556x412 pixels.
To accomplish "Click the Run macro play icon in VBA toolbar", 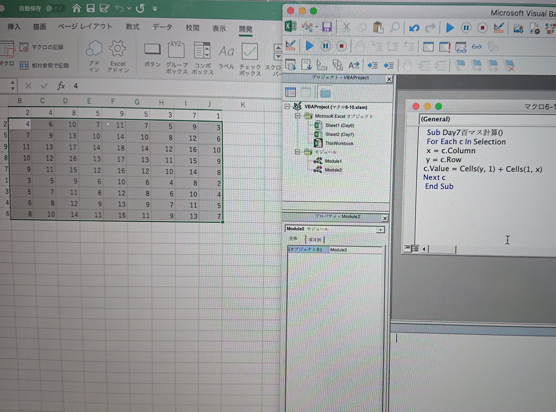I will coord(450,28).
